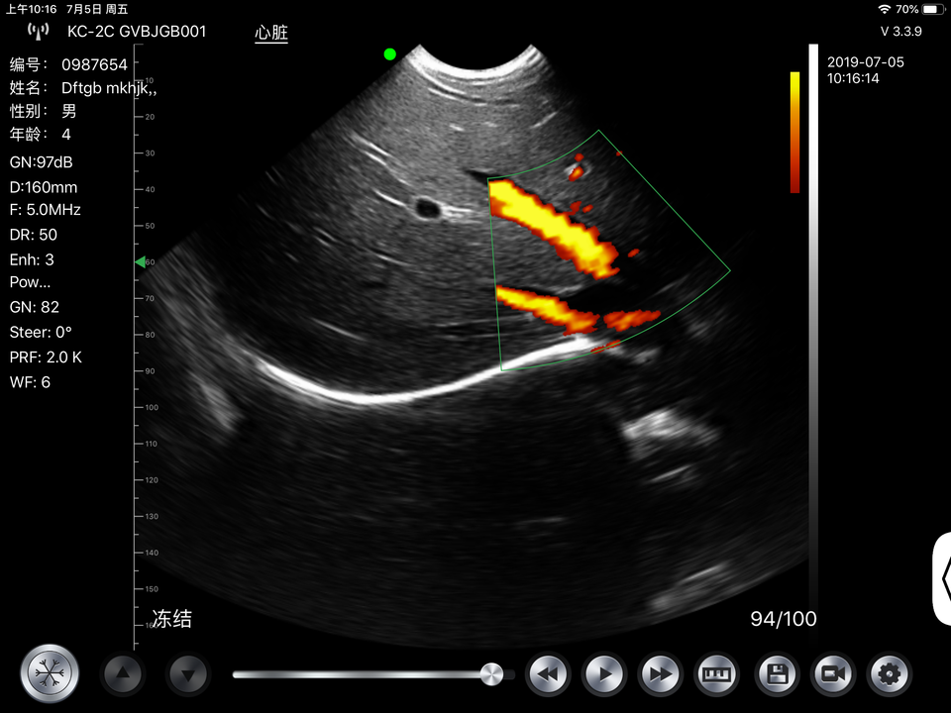Click the 性别 gender field
The image size is (951, 713).
click(43, 111)
